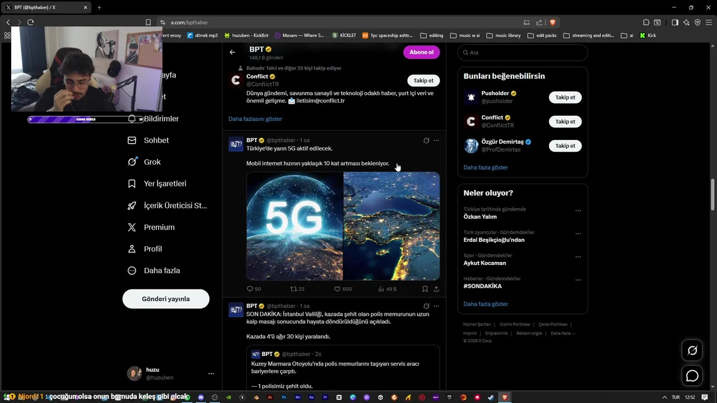
Task: Open Brave VPN shield icon
Action: 697,22
